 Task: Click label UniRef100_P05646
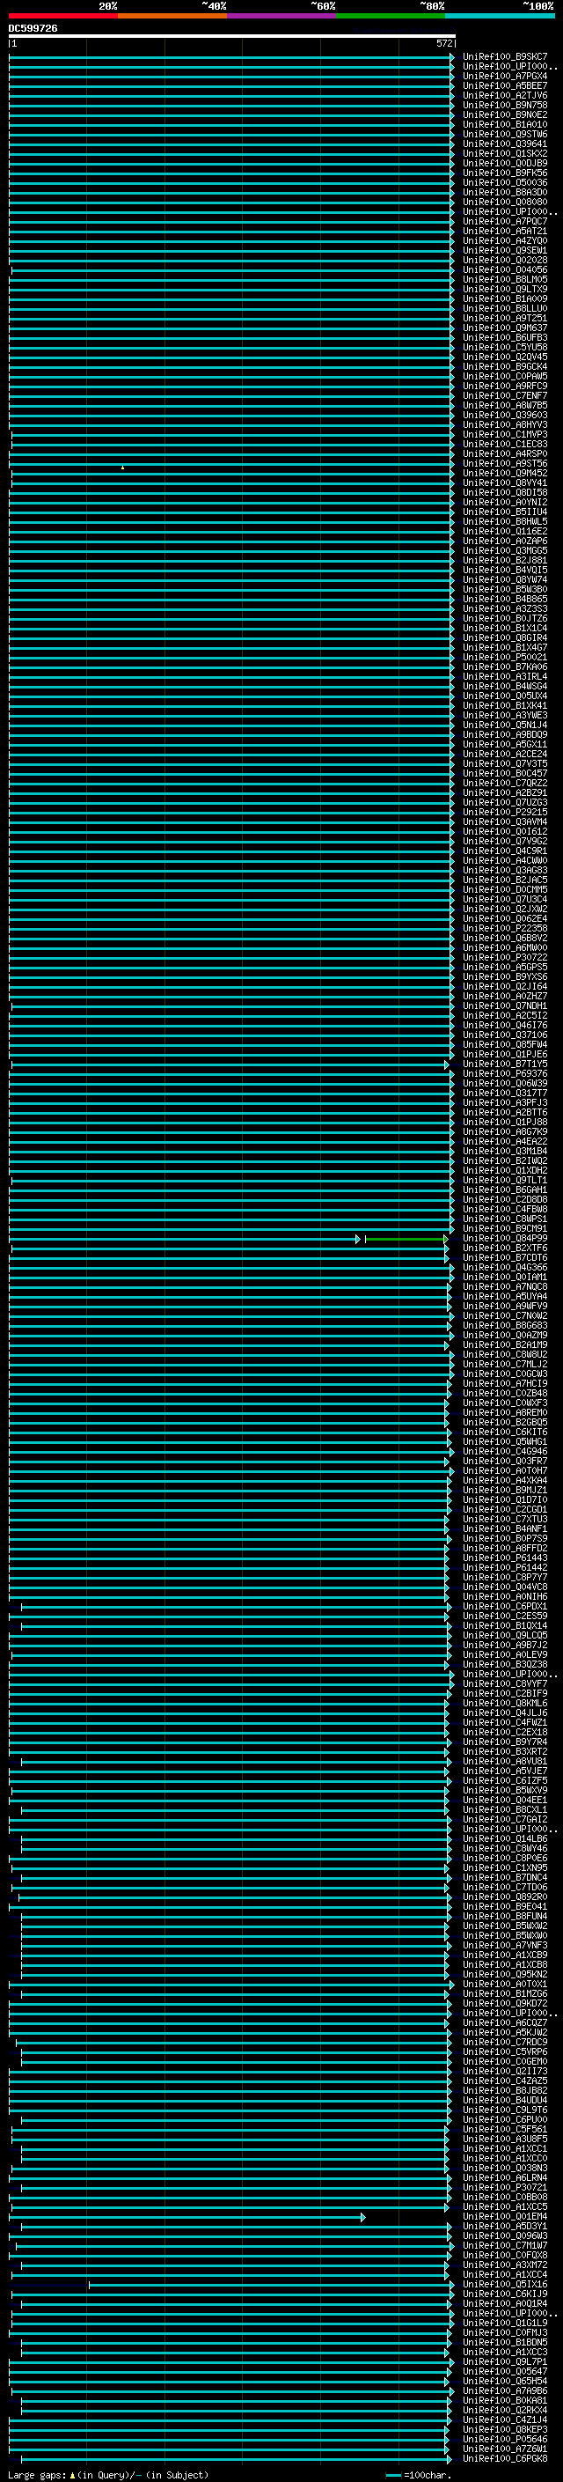504,2439
